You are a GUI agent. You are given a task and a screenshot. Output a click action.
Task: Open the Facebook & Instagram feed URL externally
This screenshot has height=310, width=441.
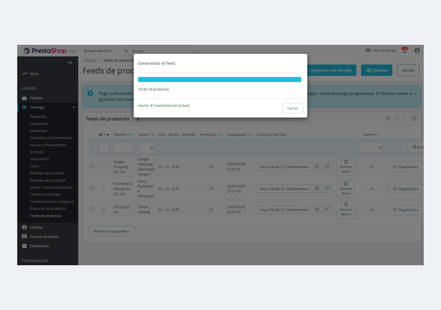(327, 188)
